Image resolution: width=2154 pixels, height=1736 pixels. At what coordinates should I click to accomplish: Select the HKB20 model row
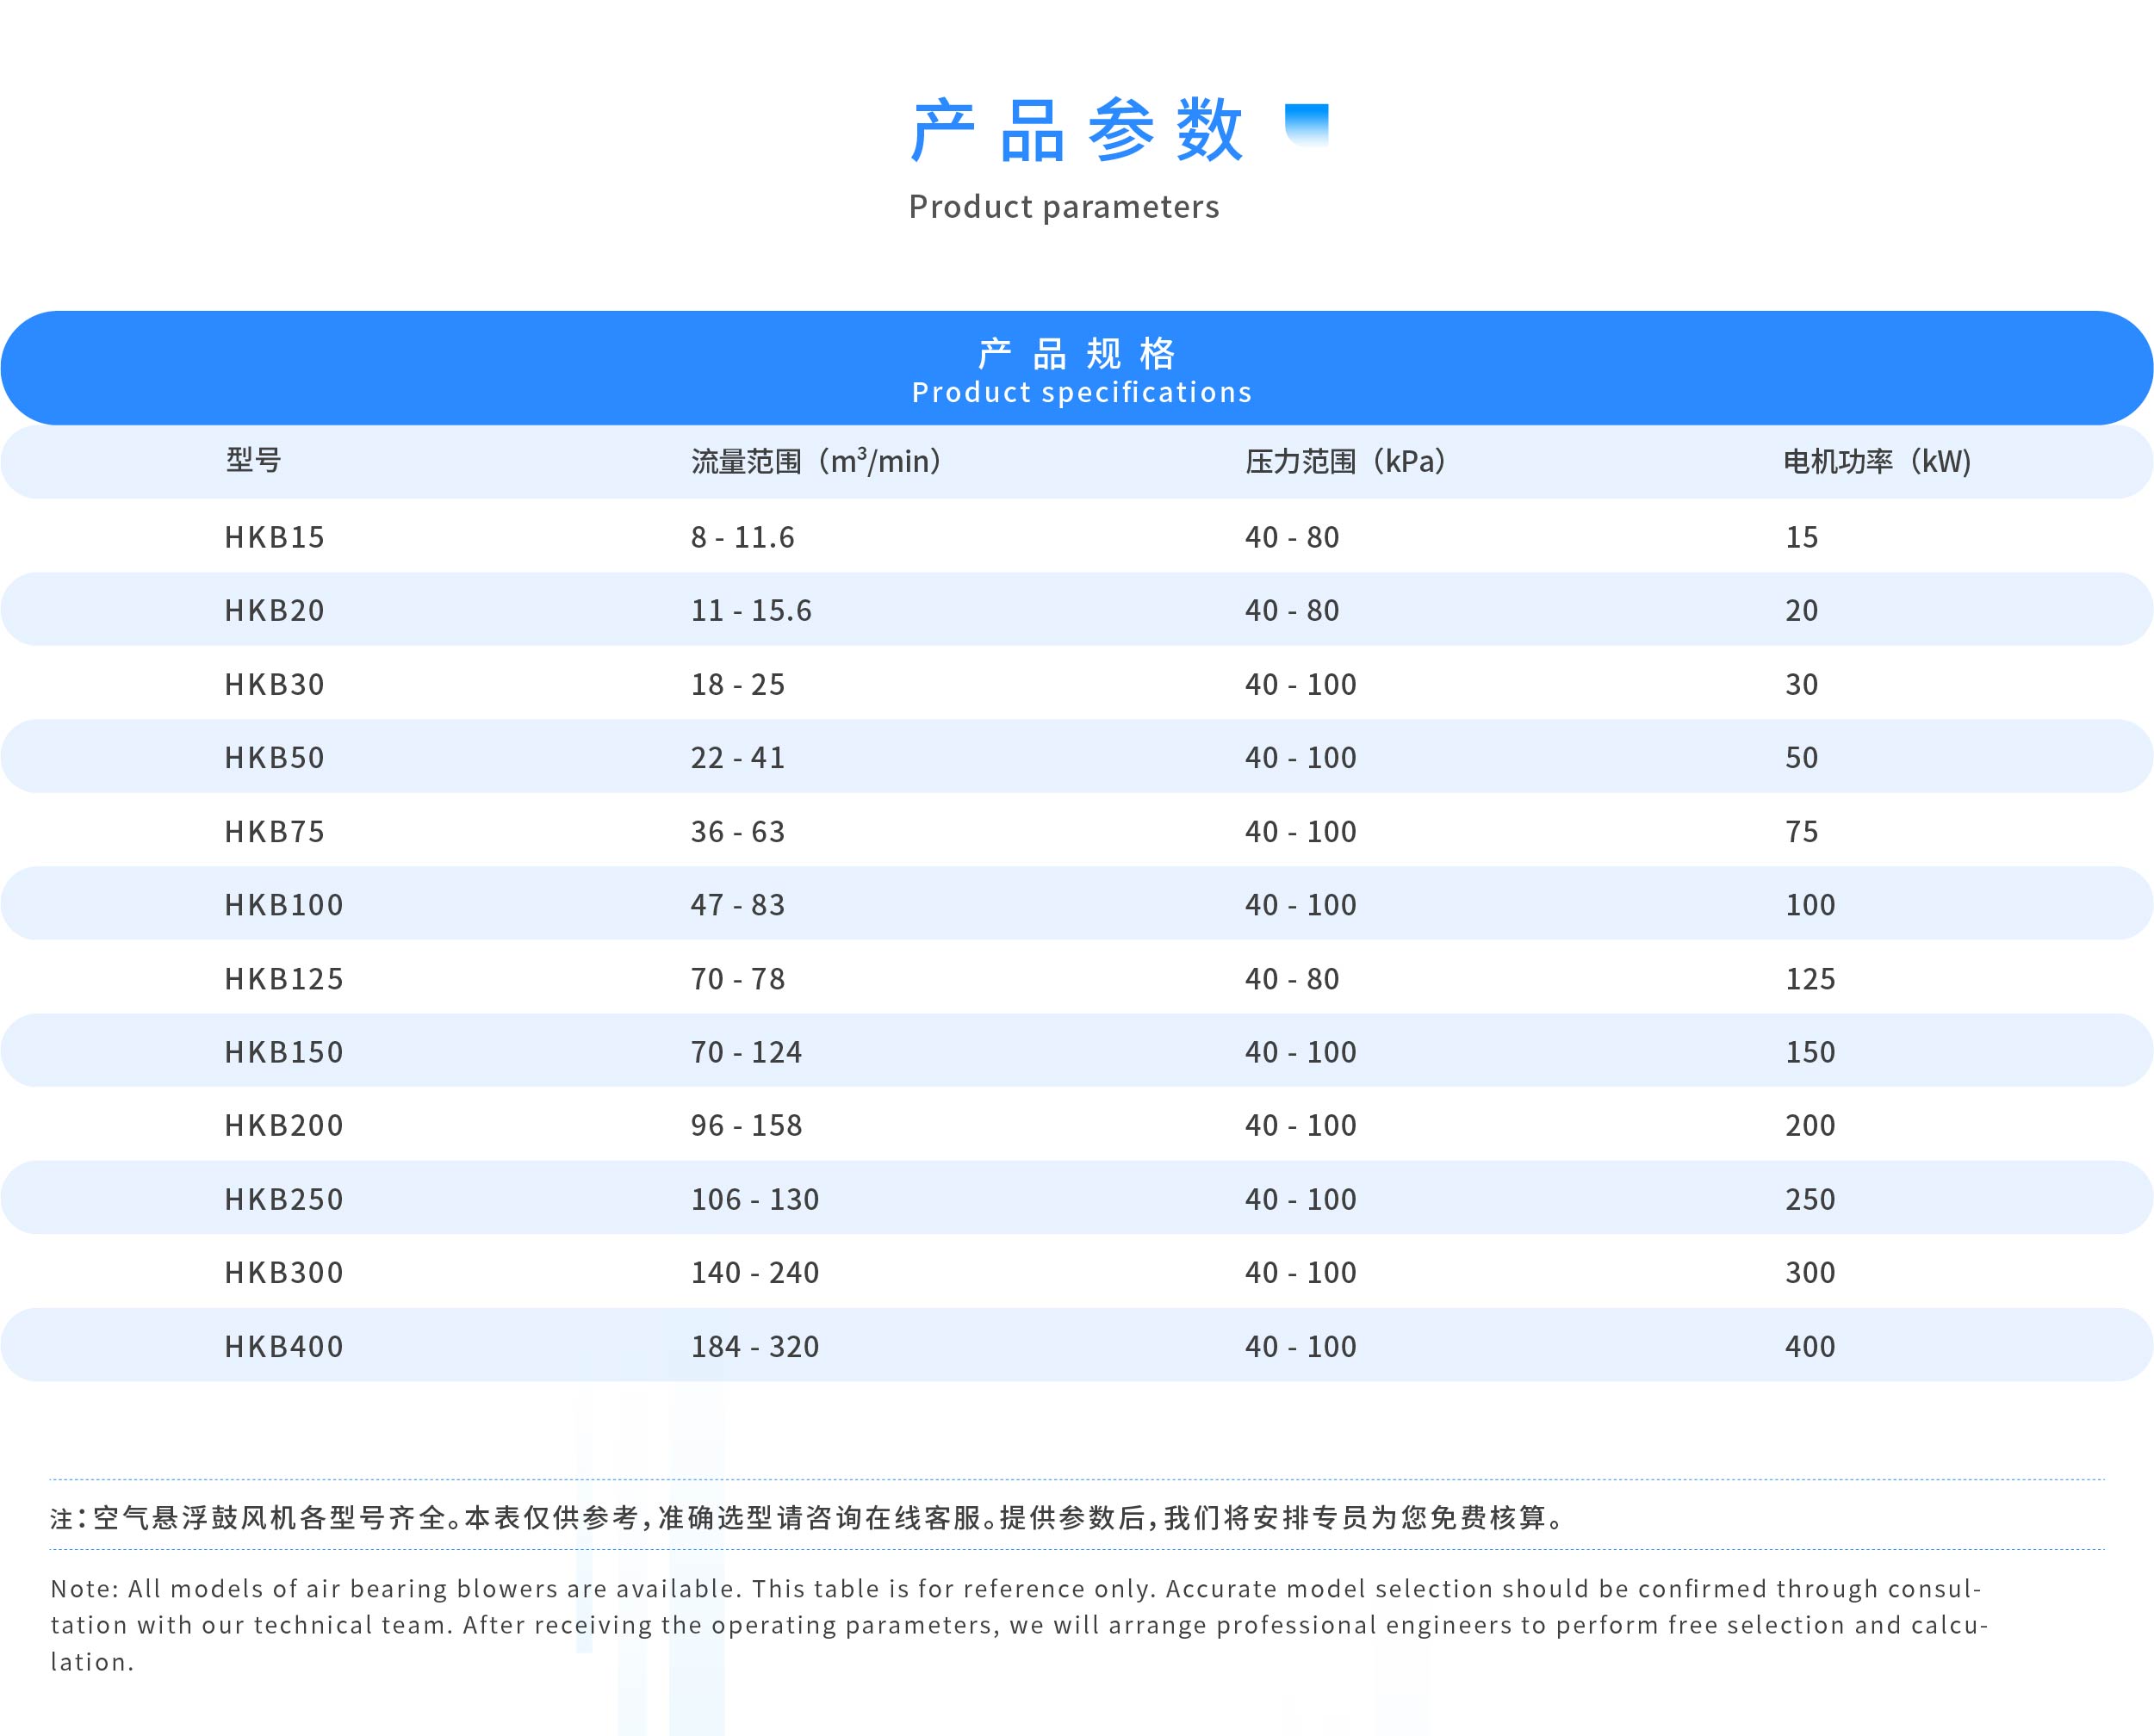[274, 610]
